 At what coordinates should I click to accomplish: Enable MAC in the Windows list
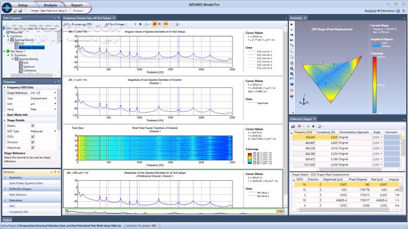tap(31, 206)
